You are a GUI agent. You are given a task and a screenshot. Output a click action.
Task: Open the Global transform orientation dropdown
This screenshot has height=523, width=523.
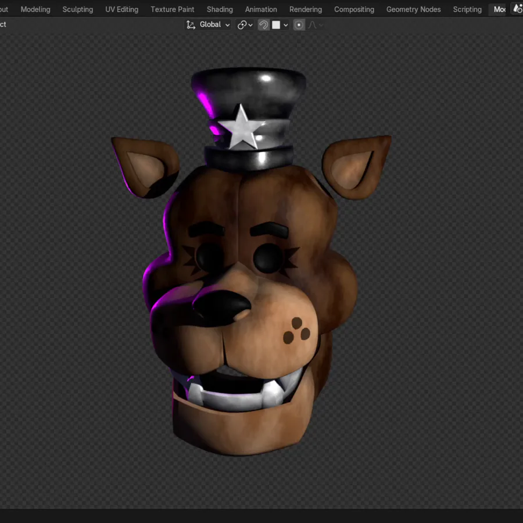[208, 24]
